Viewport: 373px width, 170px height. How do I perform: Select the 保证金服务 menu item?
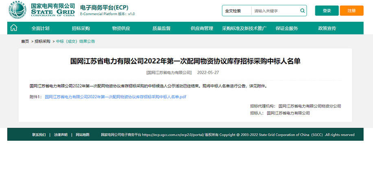[287, 28]
